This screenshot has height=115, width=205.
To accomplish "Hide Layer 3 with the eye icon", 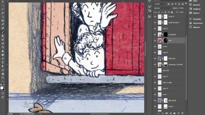I will pos(155,17).
